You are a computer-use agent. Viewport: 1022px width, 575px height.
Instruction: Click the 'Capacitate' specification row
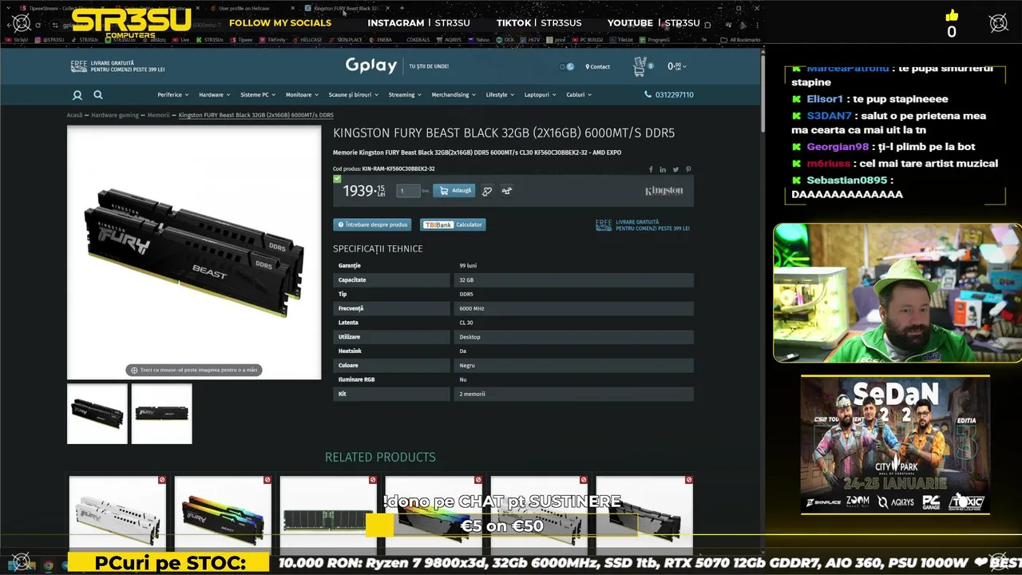[513, 280]
